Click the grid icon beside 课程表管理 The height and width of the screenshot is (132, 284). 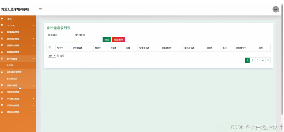[x=2, y=85]
